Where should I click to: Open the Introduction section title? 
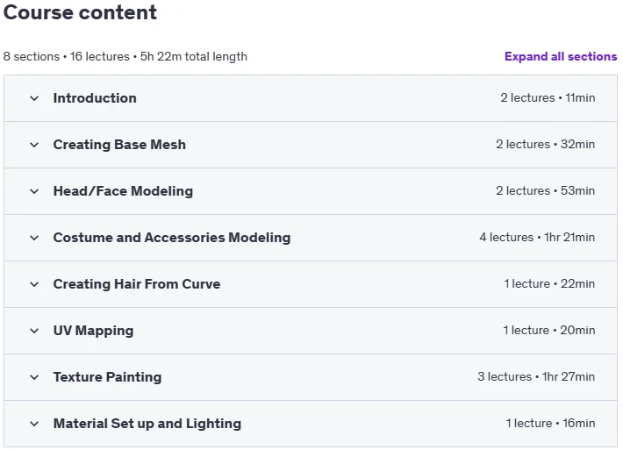coord(95,98)
